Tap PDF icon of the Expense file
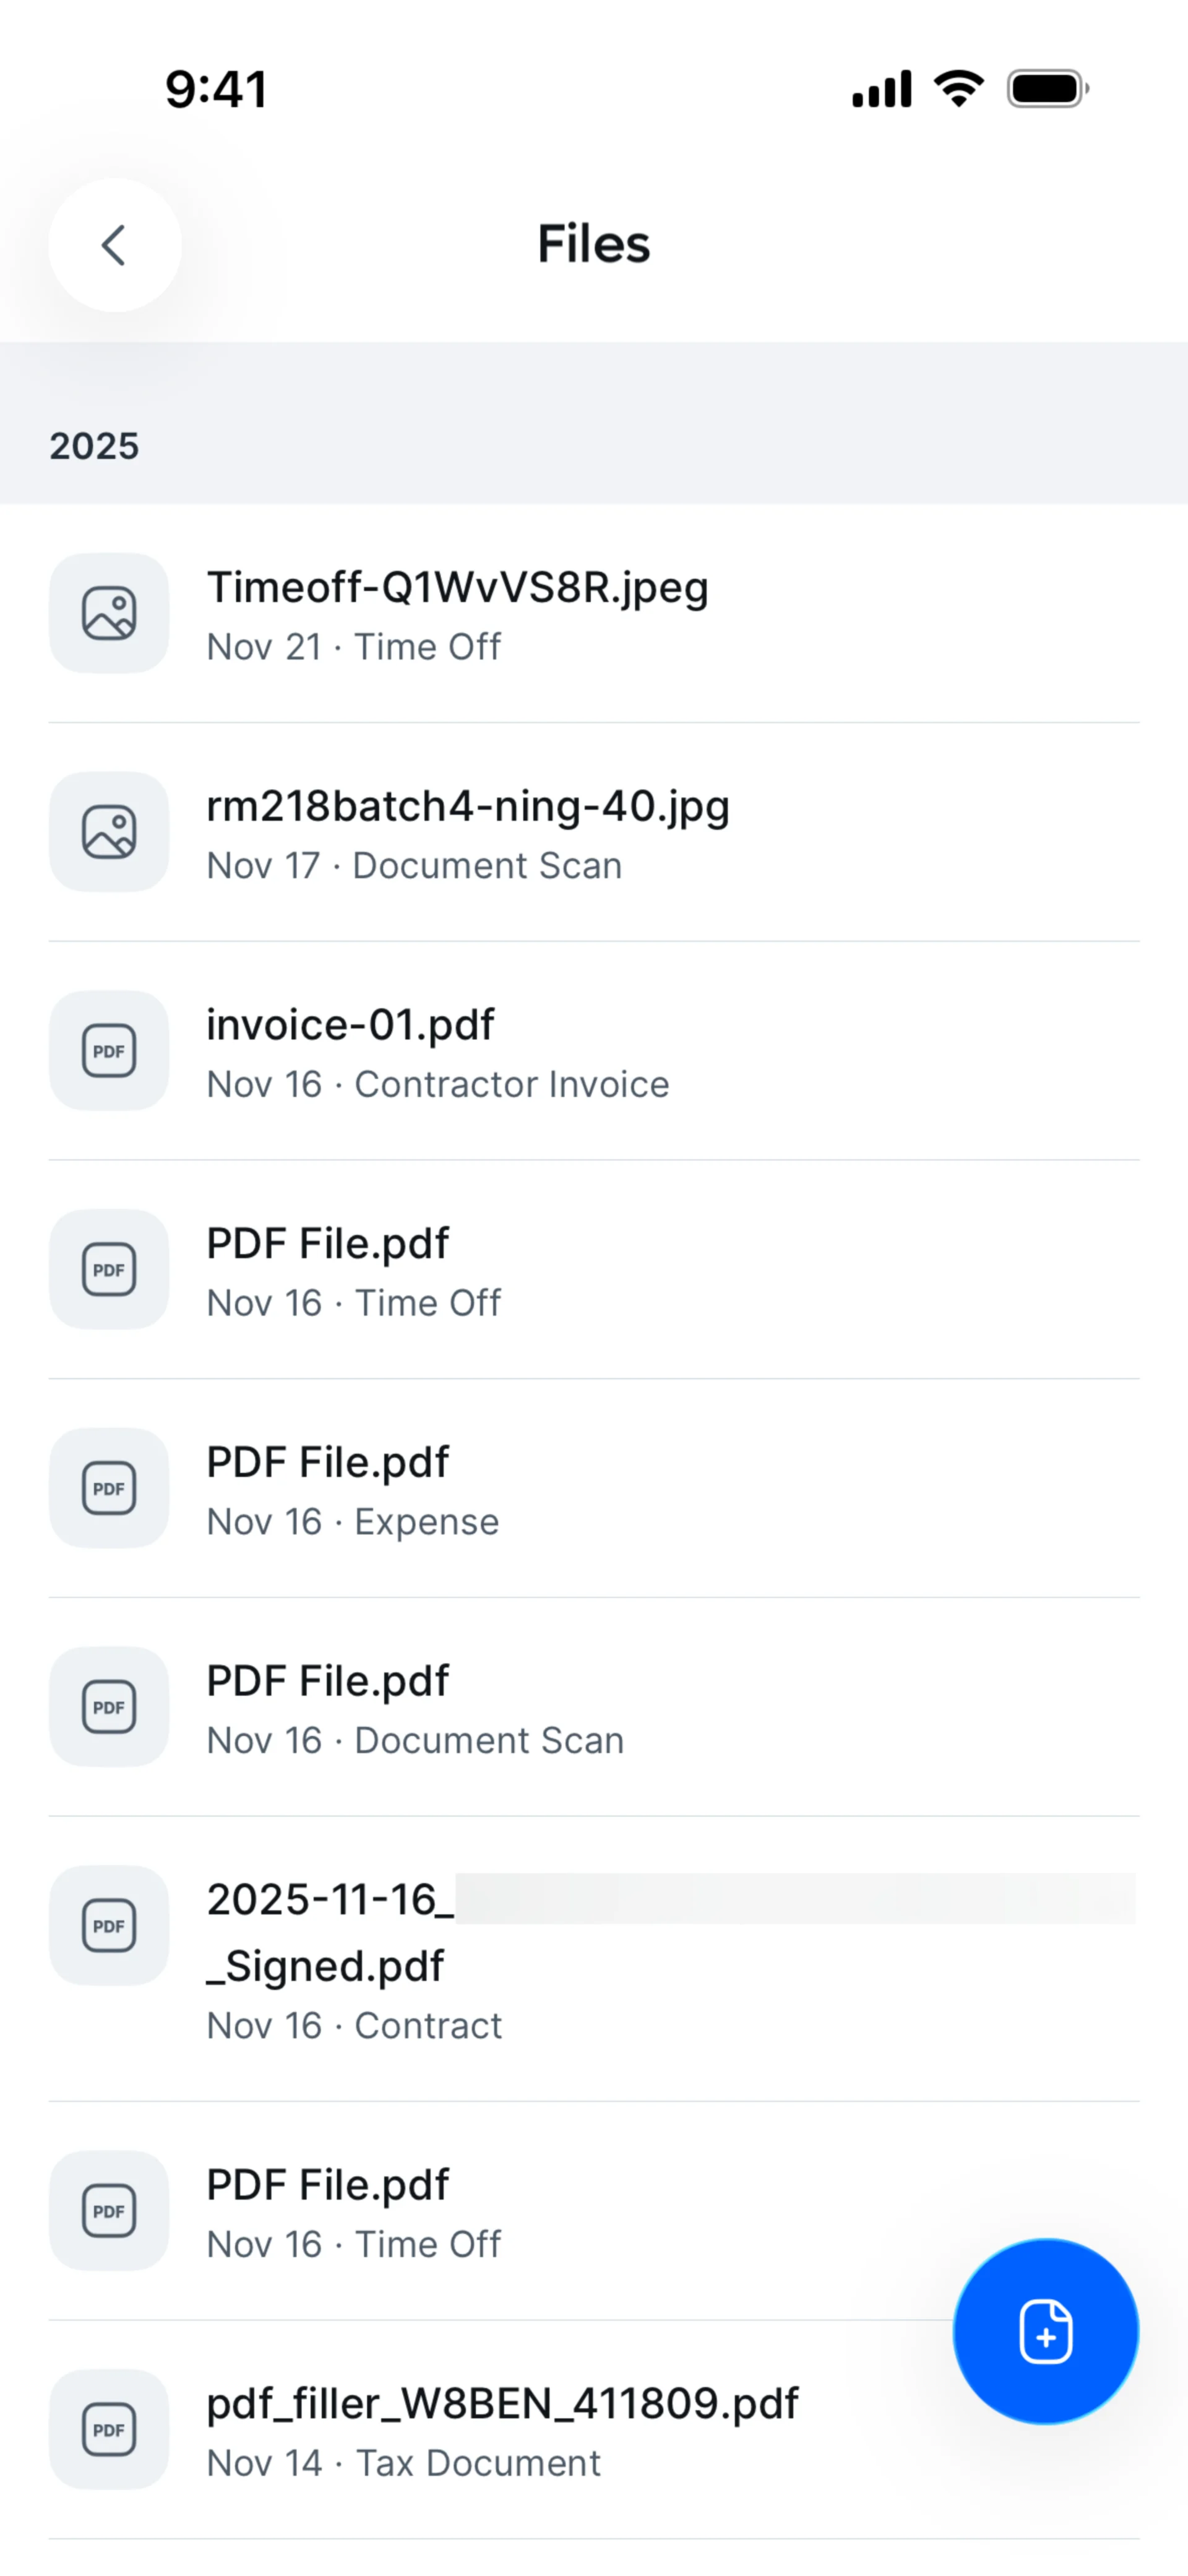 (x=109, y=1488)
